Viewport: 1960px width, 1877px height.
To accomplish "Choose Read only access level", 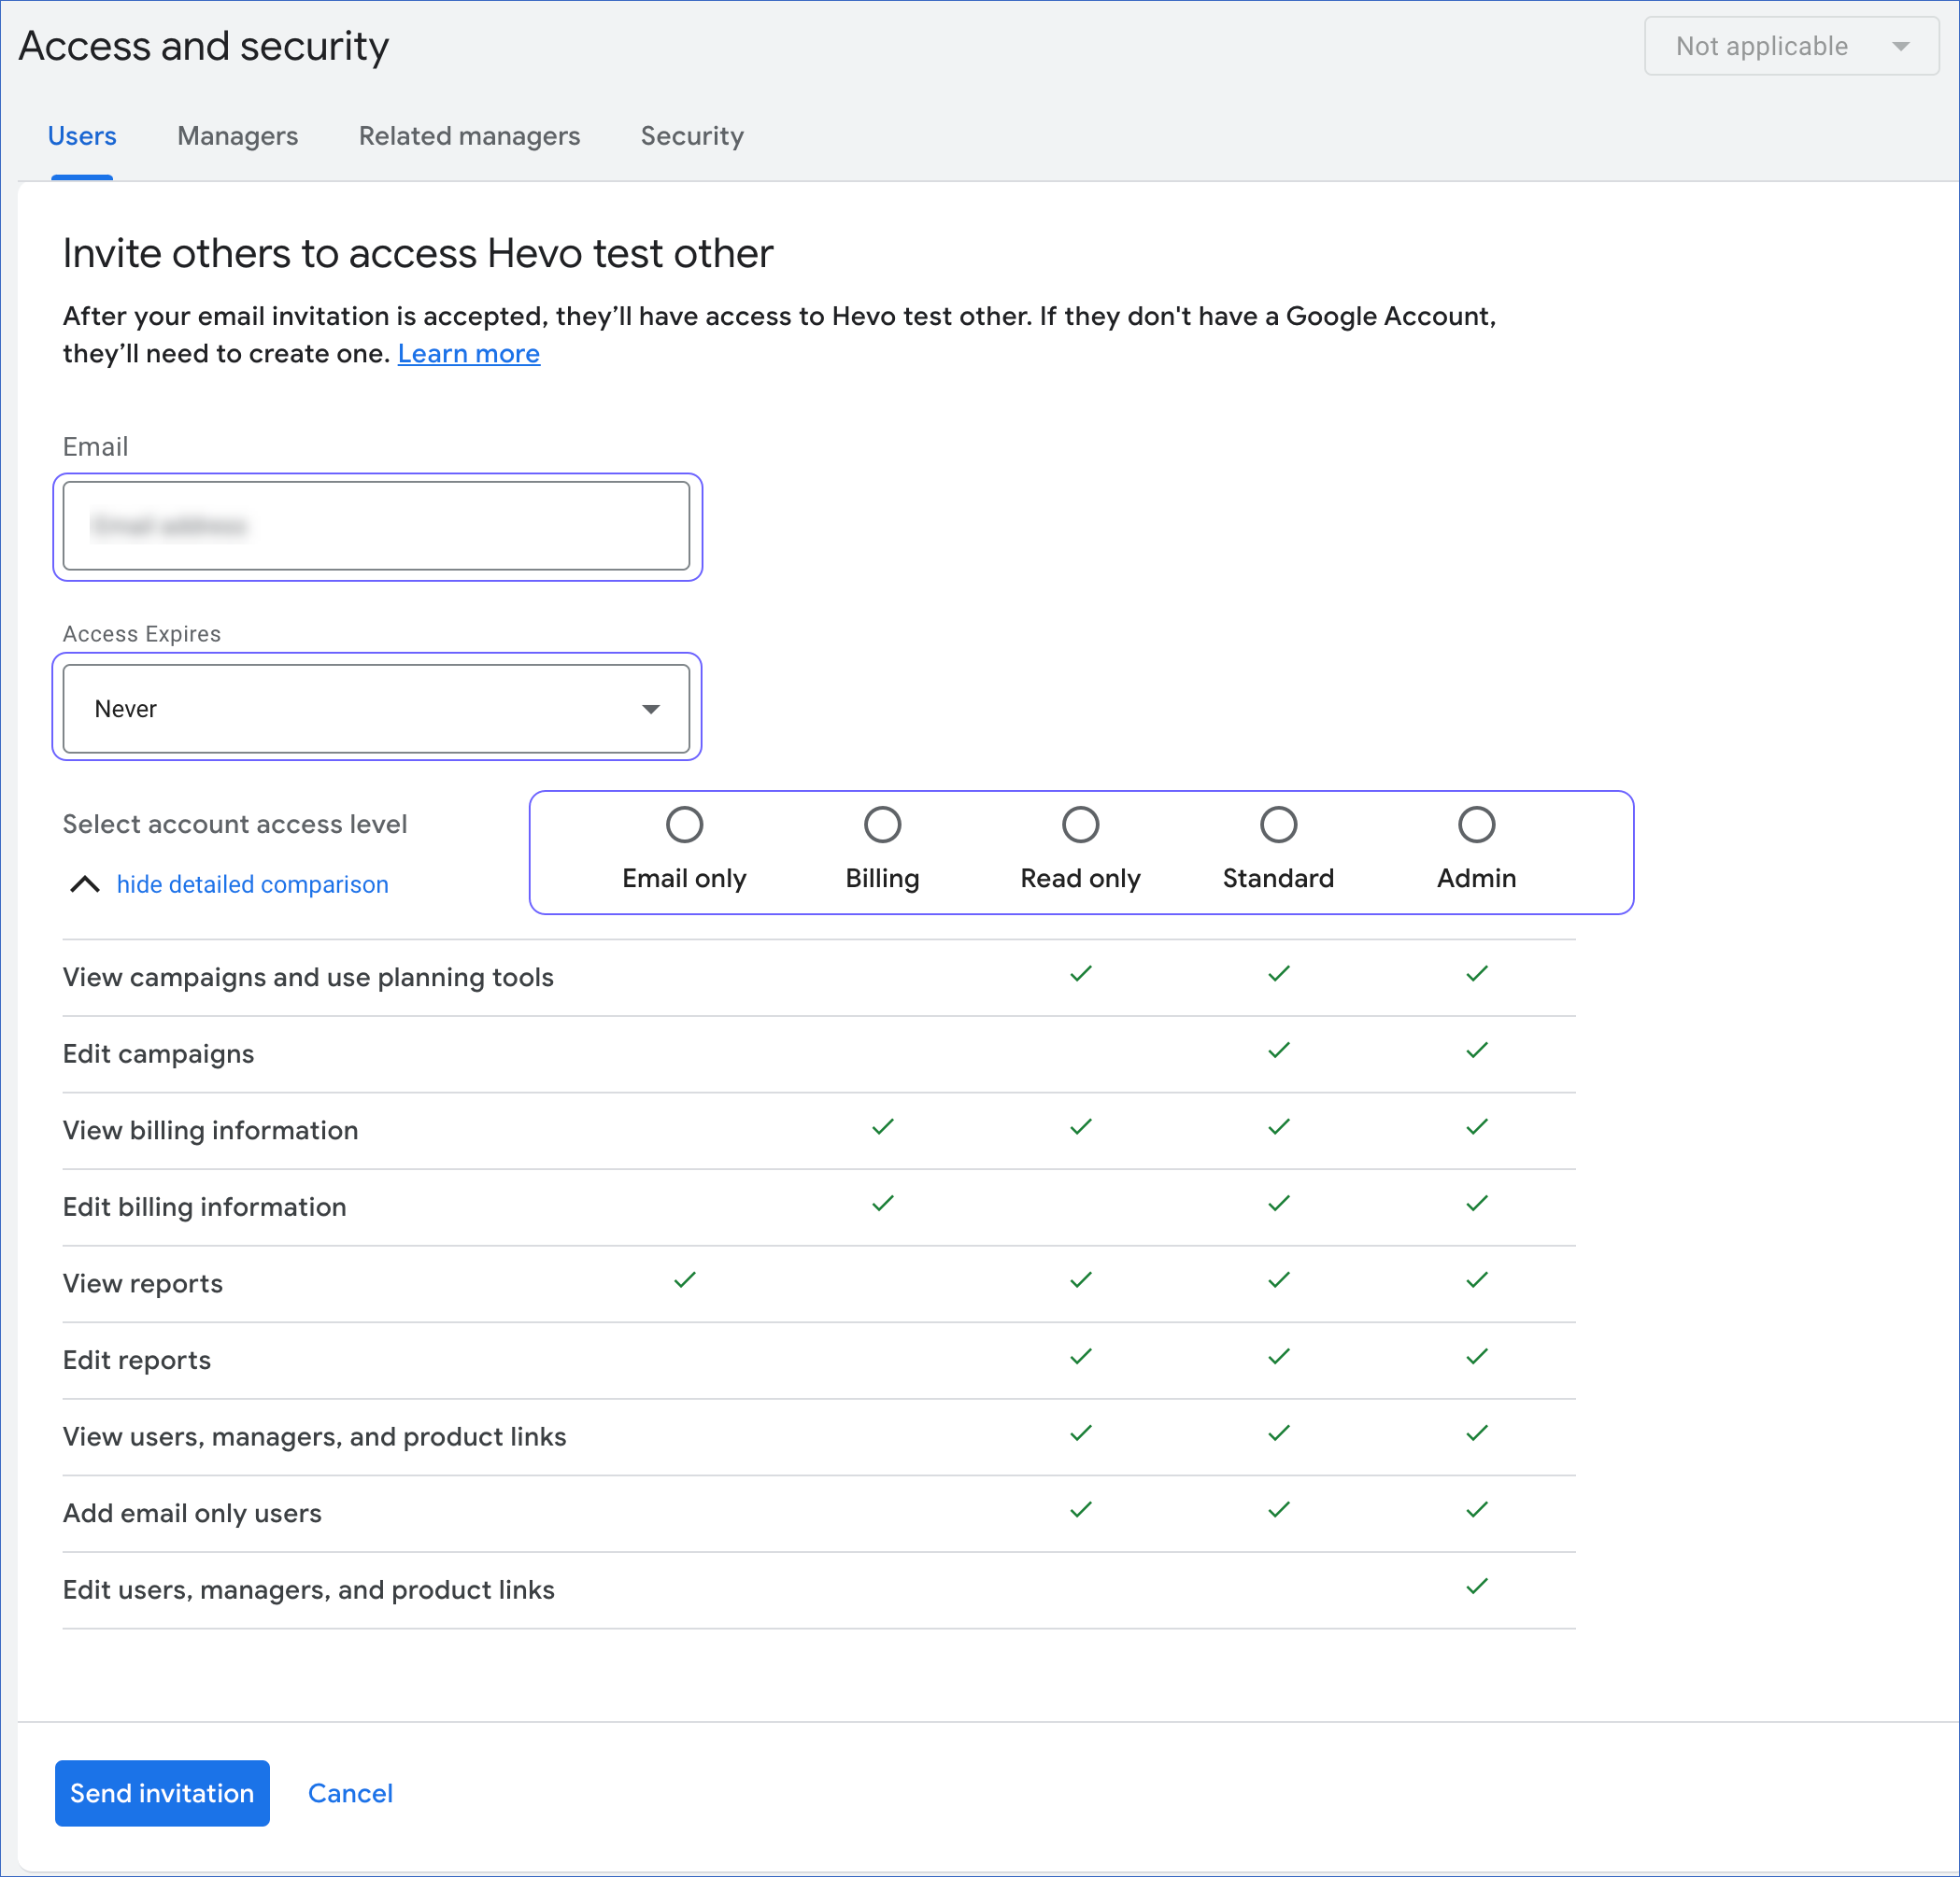I will [x=1080, y=825].
